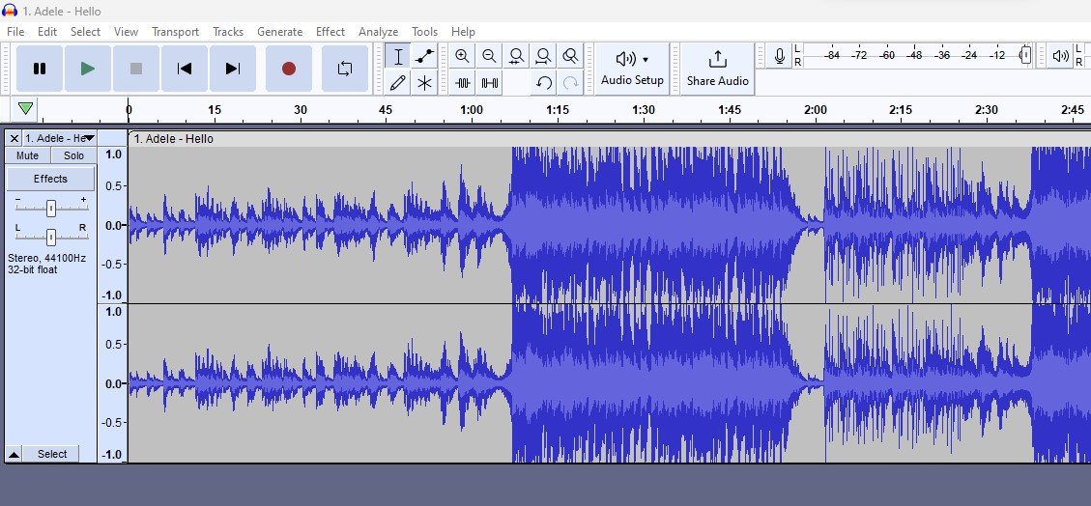Screen dimensions: 1091x506
Task: Click the microphone record meter icon
Action: (x=780, y=56)
